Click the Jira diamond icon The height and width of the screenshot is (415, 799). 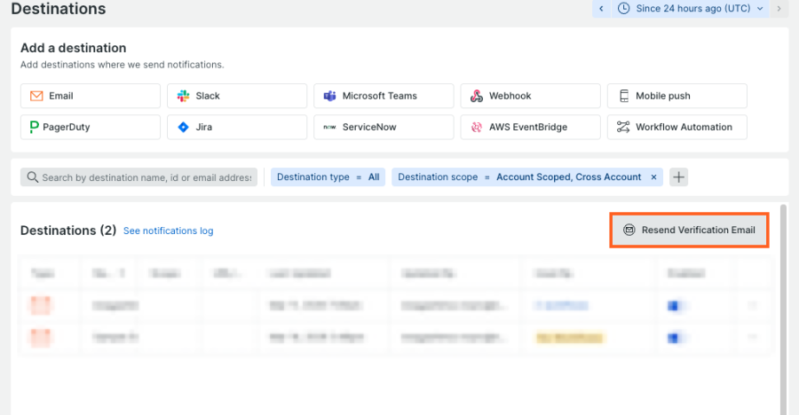(x=184, y=127)
